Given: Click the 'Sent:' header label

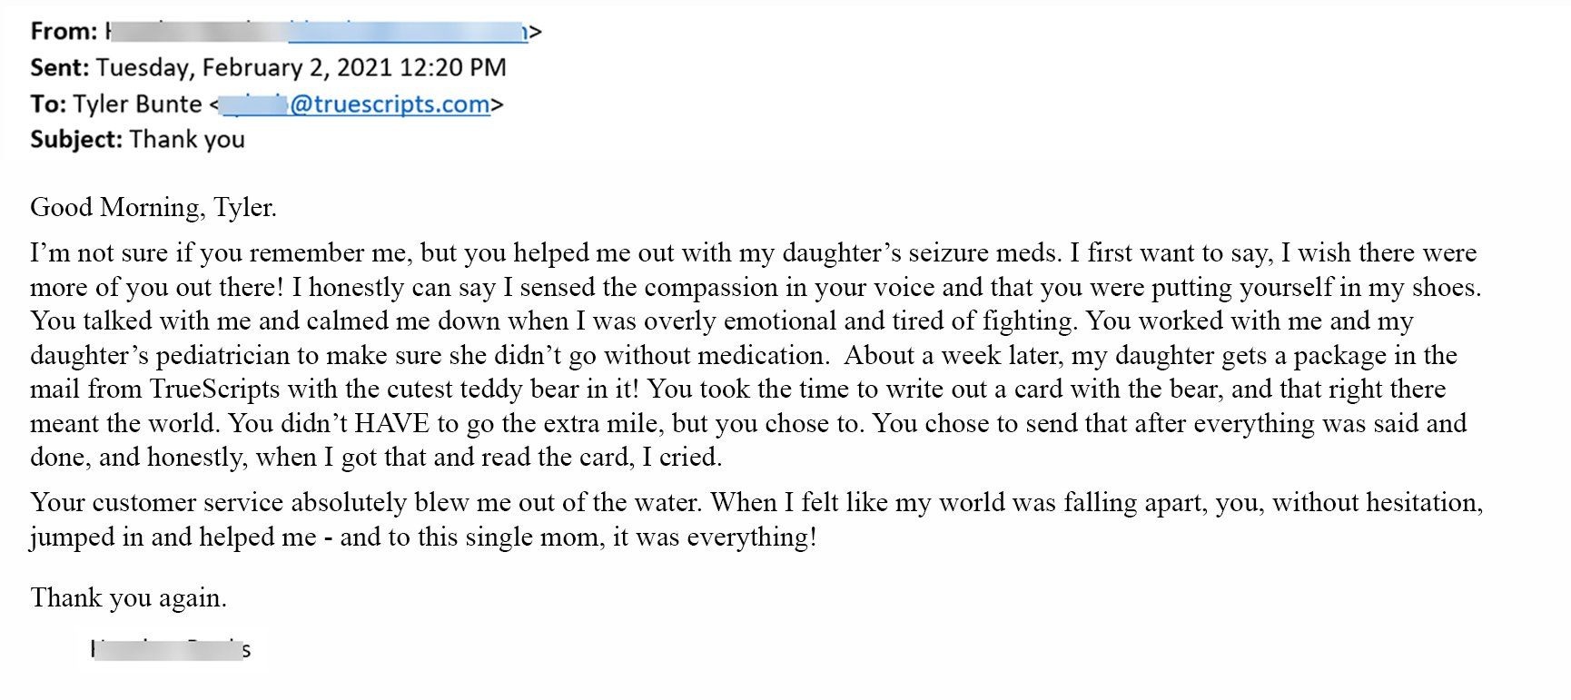Looking at the screenshot, I should 60,68.
